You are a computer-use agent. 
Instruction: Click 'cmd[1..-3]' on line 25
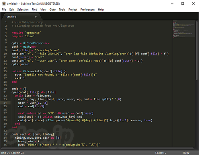point(36,106)
